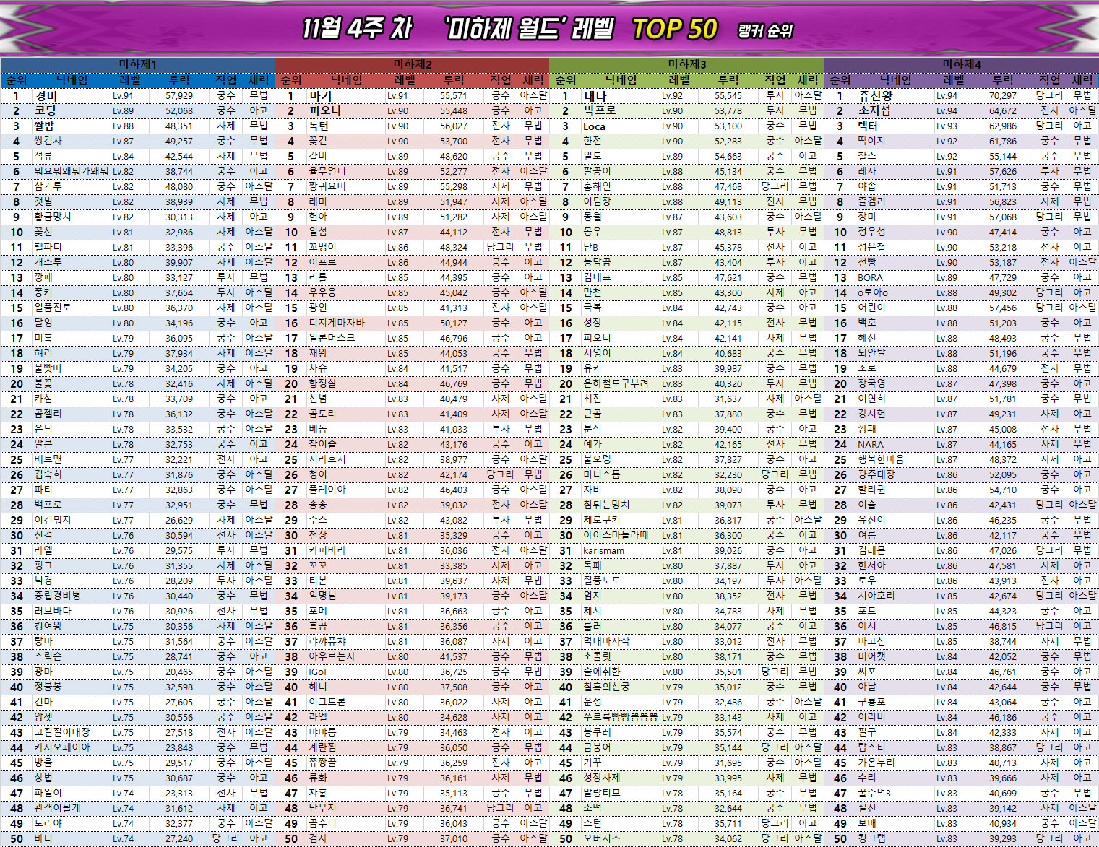Click the power value 57,929

tap(178, 95)
